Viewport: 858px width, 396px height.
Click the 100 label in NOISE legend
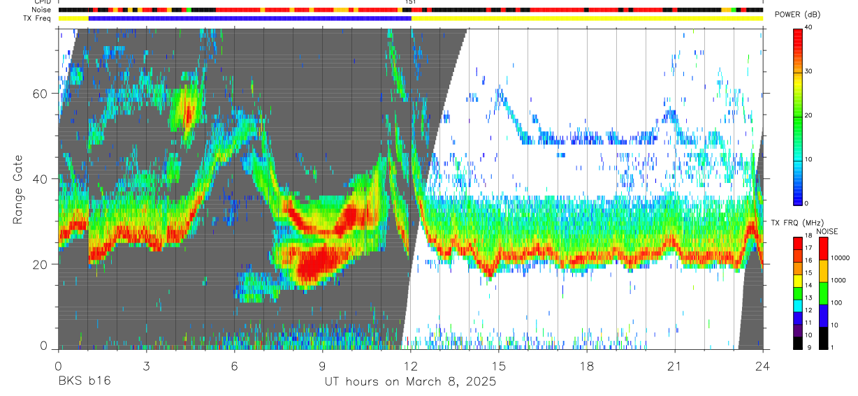[837, 303]
